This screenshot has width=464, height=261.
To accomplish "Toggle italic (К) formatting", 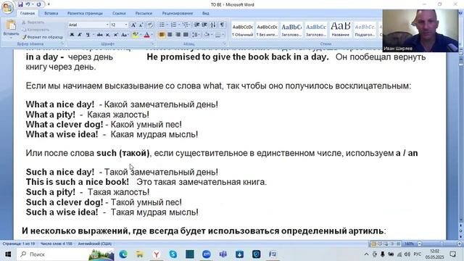I will point(80,35).
